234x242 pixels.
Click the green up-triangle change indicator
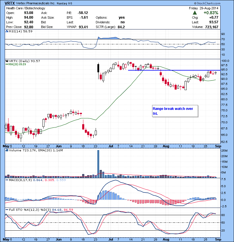tap(195, 13)
